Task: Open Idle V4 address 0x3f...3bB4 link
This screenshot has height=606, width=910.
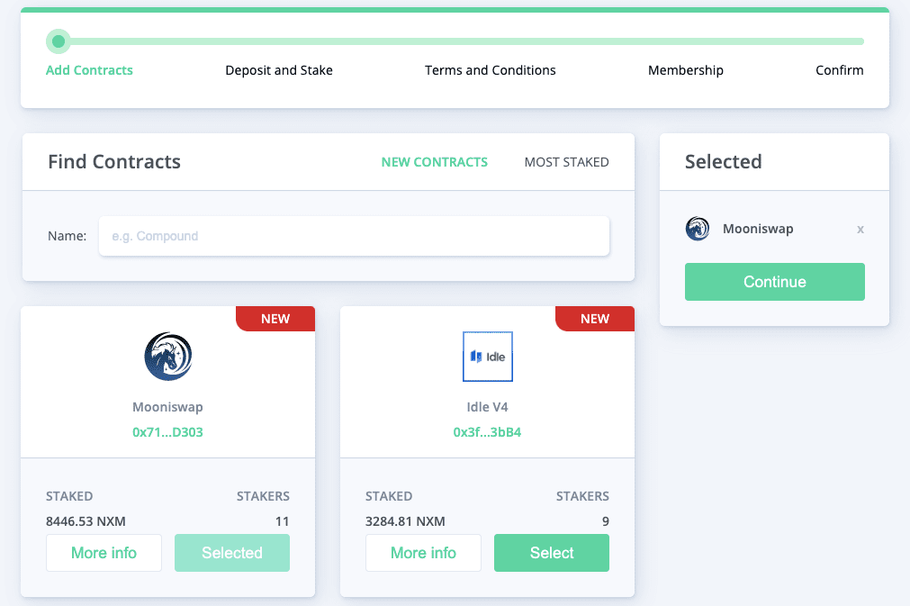Action: [487, 432]
